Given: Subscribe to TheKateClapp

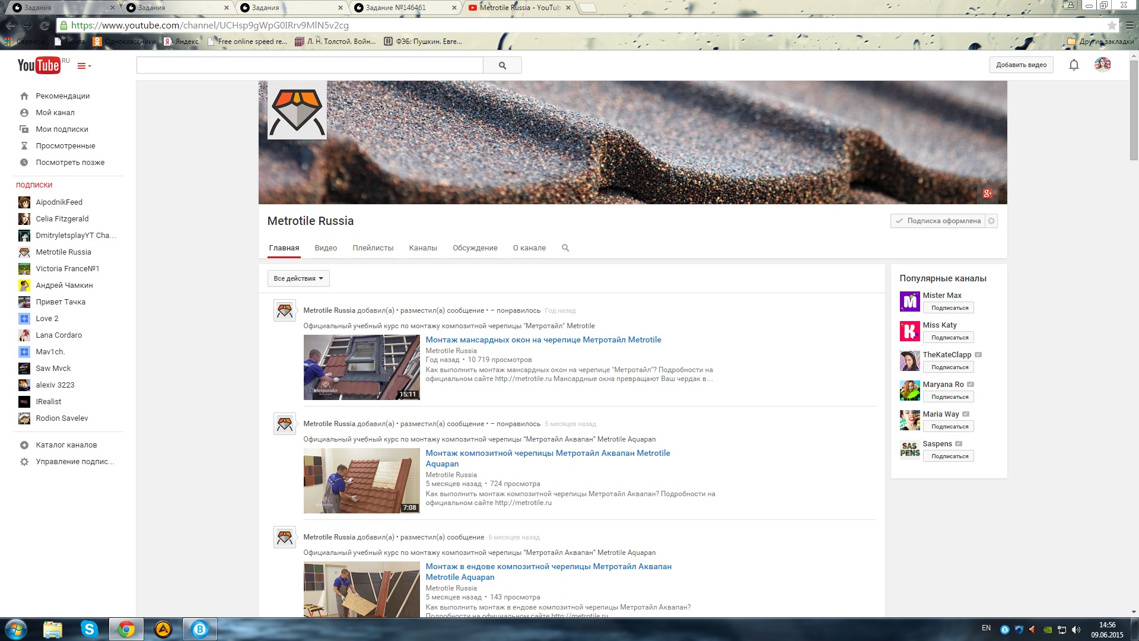Looking at the screenshot, I should (x=949, y=367).
